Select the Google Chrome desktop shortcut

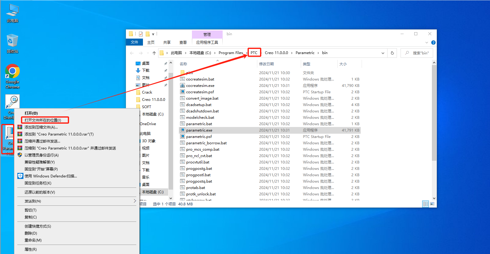[x=12, y=76]
